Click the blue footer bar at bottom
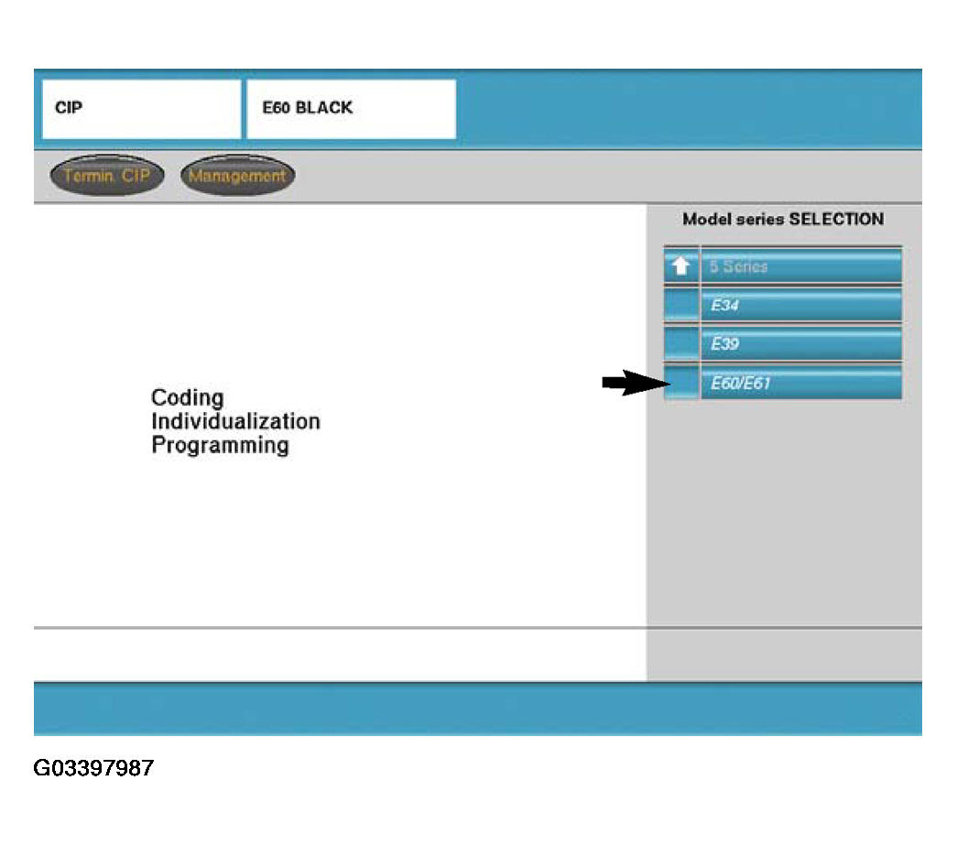Screen dimensions: 957x845 [x=477, y=709]
